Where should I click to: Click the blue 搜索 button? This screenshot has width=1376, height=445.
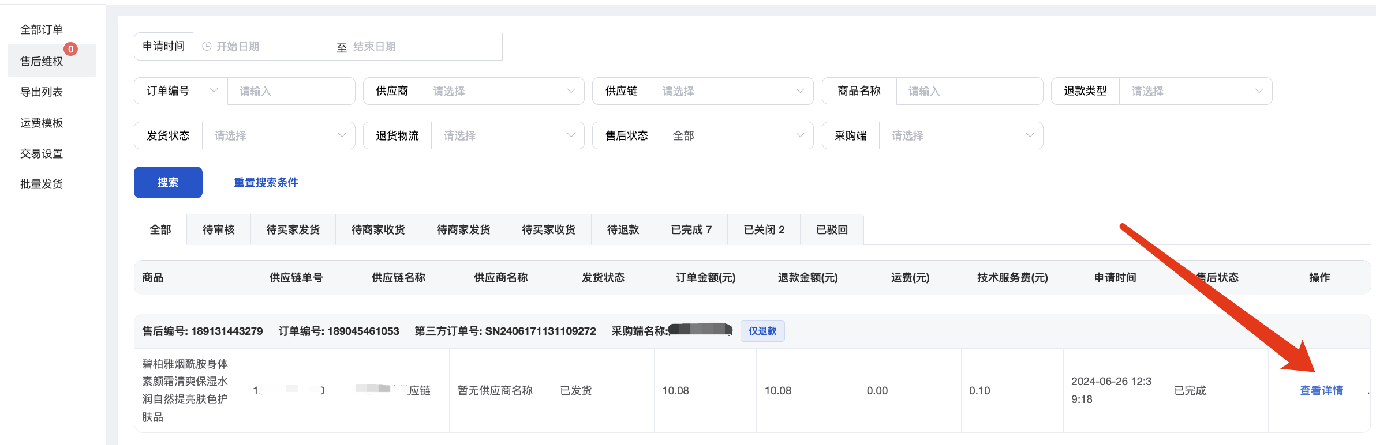[168, 183]
